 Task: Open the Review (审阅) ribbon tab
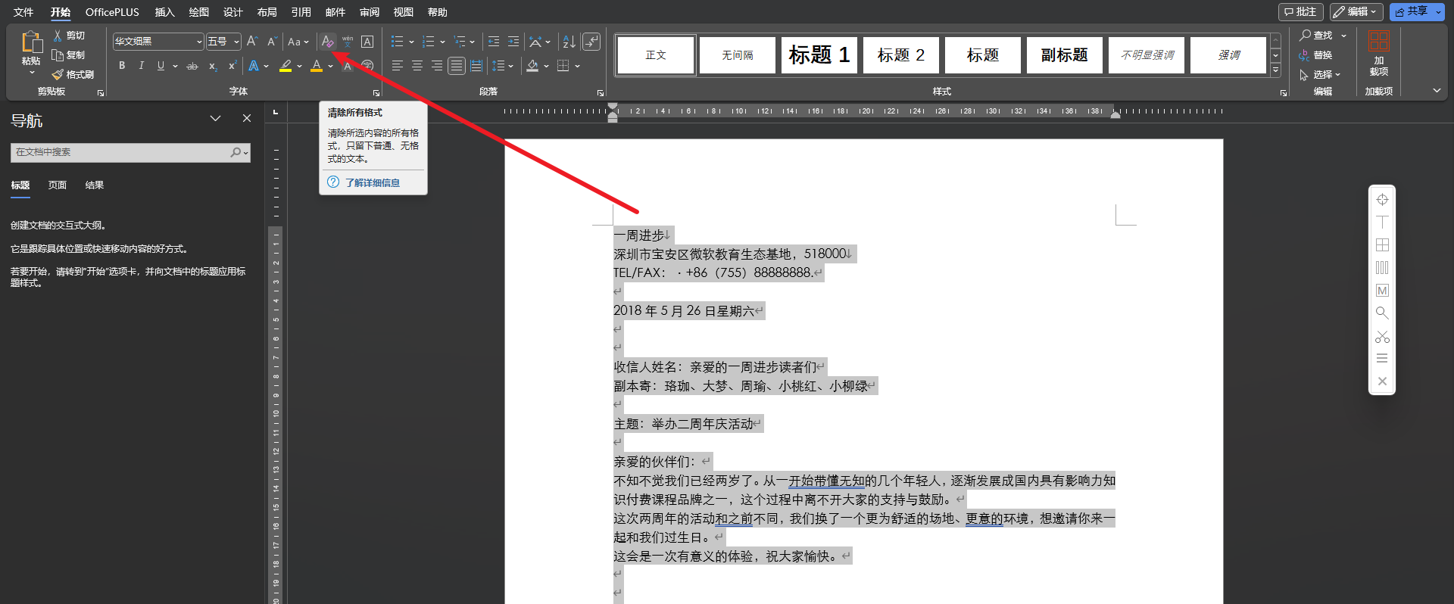click(x=370, y=12)
